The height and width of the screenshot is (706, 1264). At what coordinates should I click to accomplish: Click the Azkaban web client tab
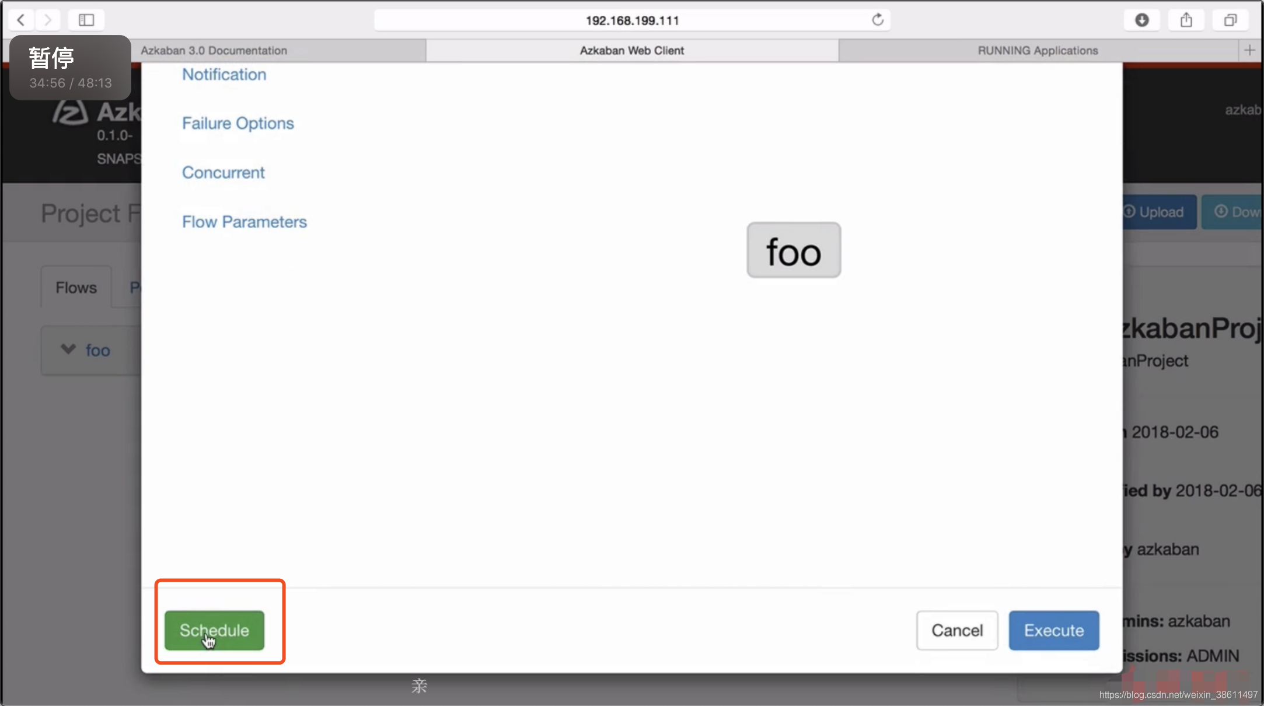click(632, 50)
